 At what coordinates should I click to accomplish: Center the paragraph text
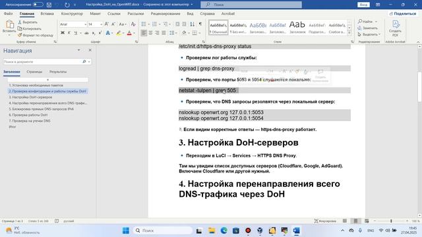point(150,33)
